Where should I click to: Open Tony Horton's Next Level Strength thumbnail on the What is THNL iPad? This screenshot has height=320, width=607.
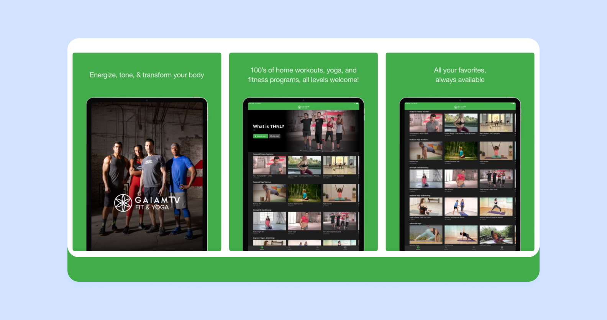(340, 221)
